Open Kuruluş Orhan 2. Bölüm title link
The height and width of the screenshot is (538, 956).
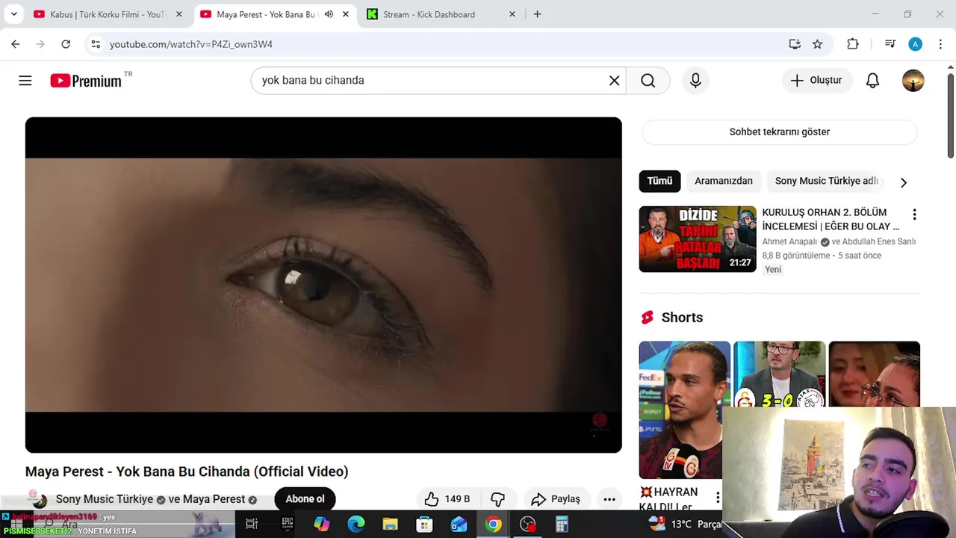tap(831, 219)
